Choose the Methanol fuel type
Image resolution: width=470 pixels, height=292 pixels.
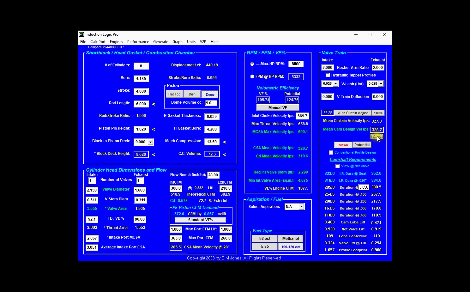tap(291, 239)
